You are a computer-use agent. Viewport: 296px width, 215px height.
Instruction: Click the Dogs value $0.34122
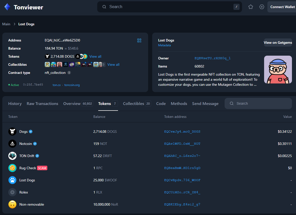(285, 132)
